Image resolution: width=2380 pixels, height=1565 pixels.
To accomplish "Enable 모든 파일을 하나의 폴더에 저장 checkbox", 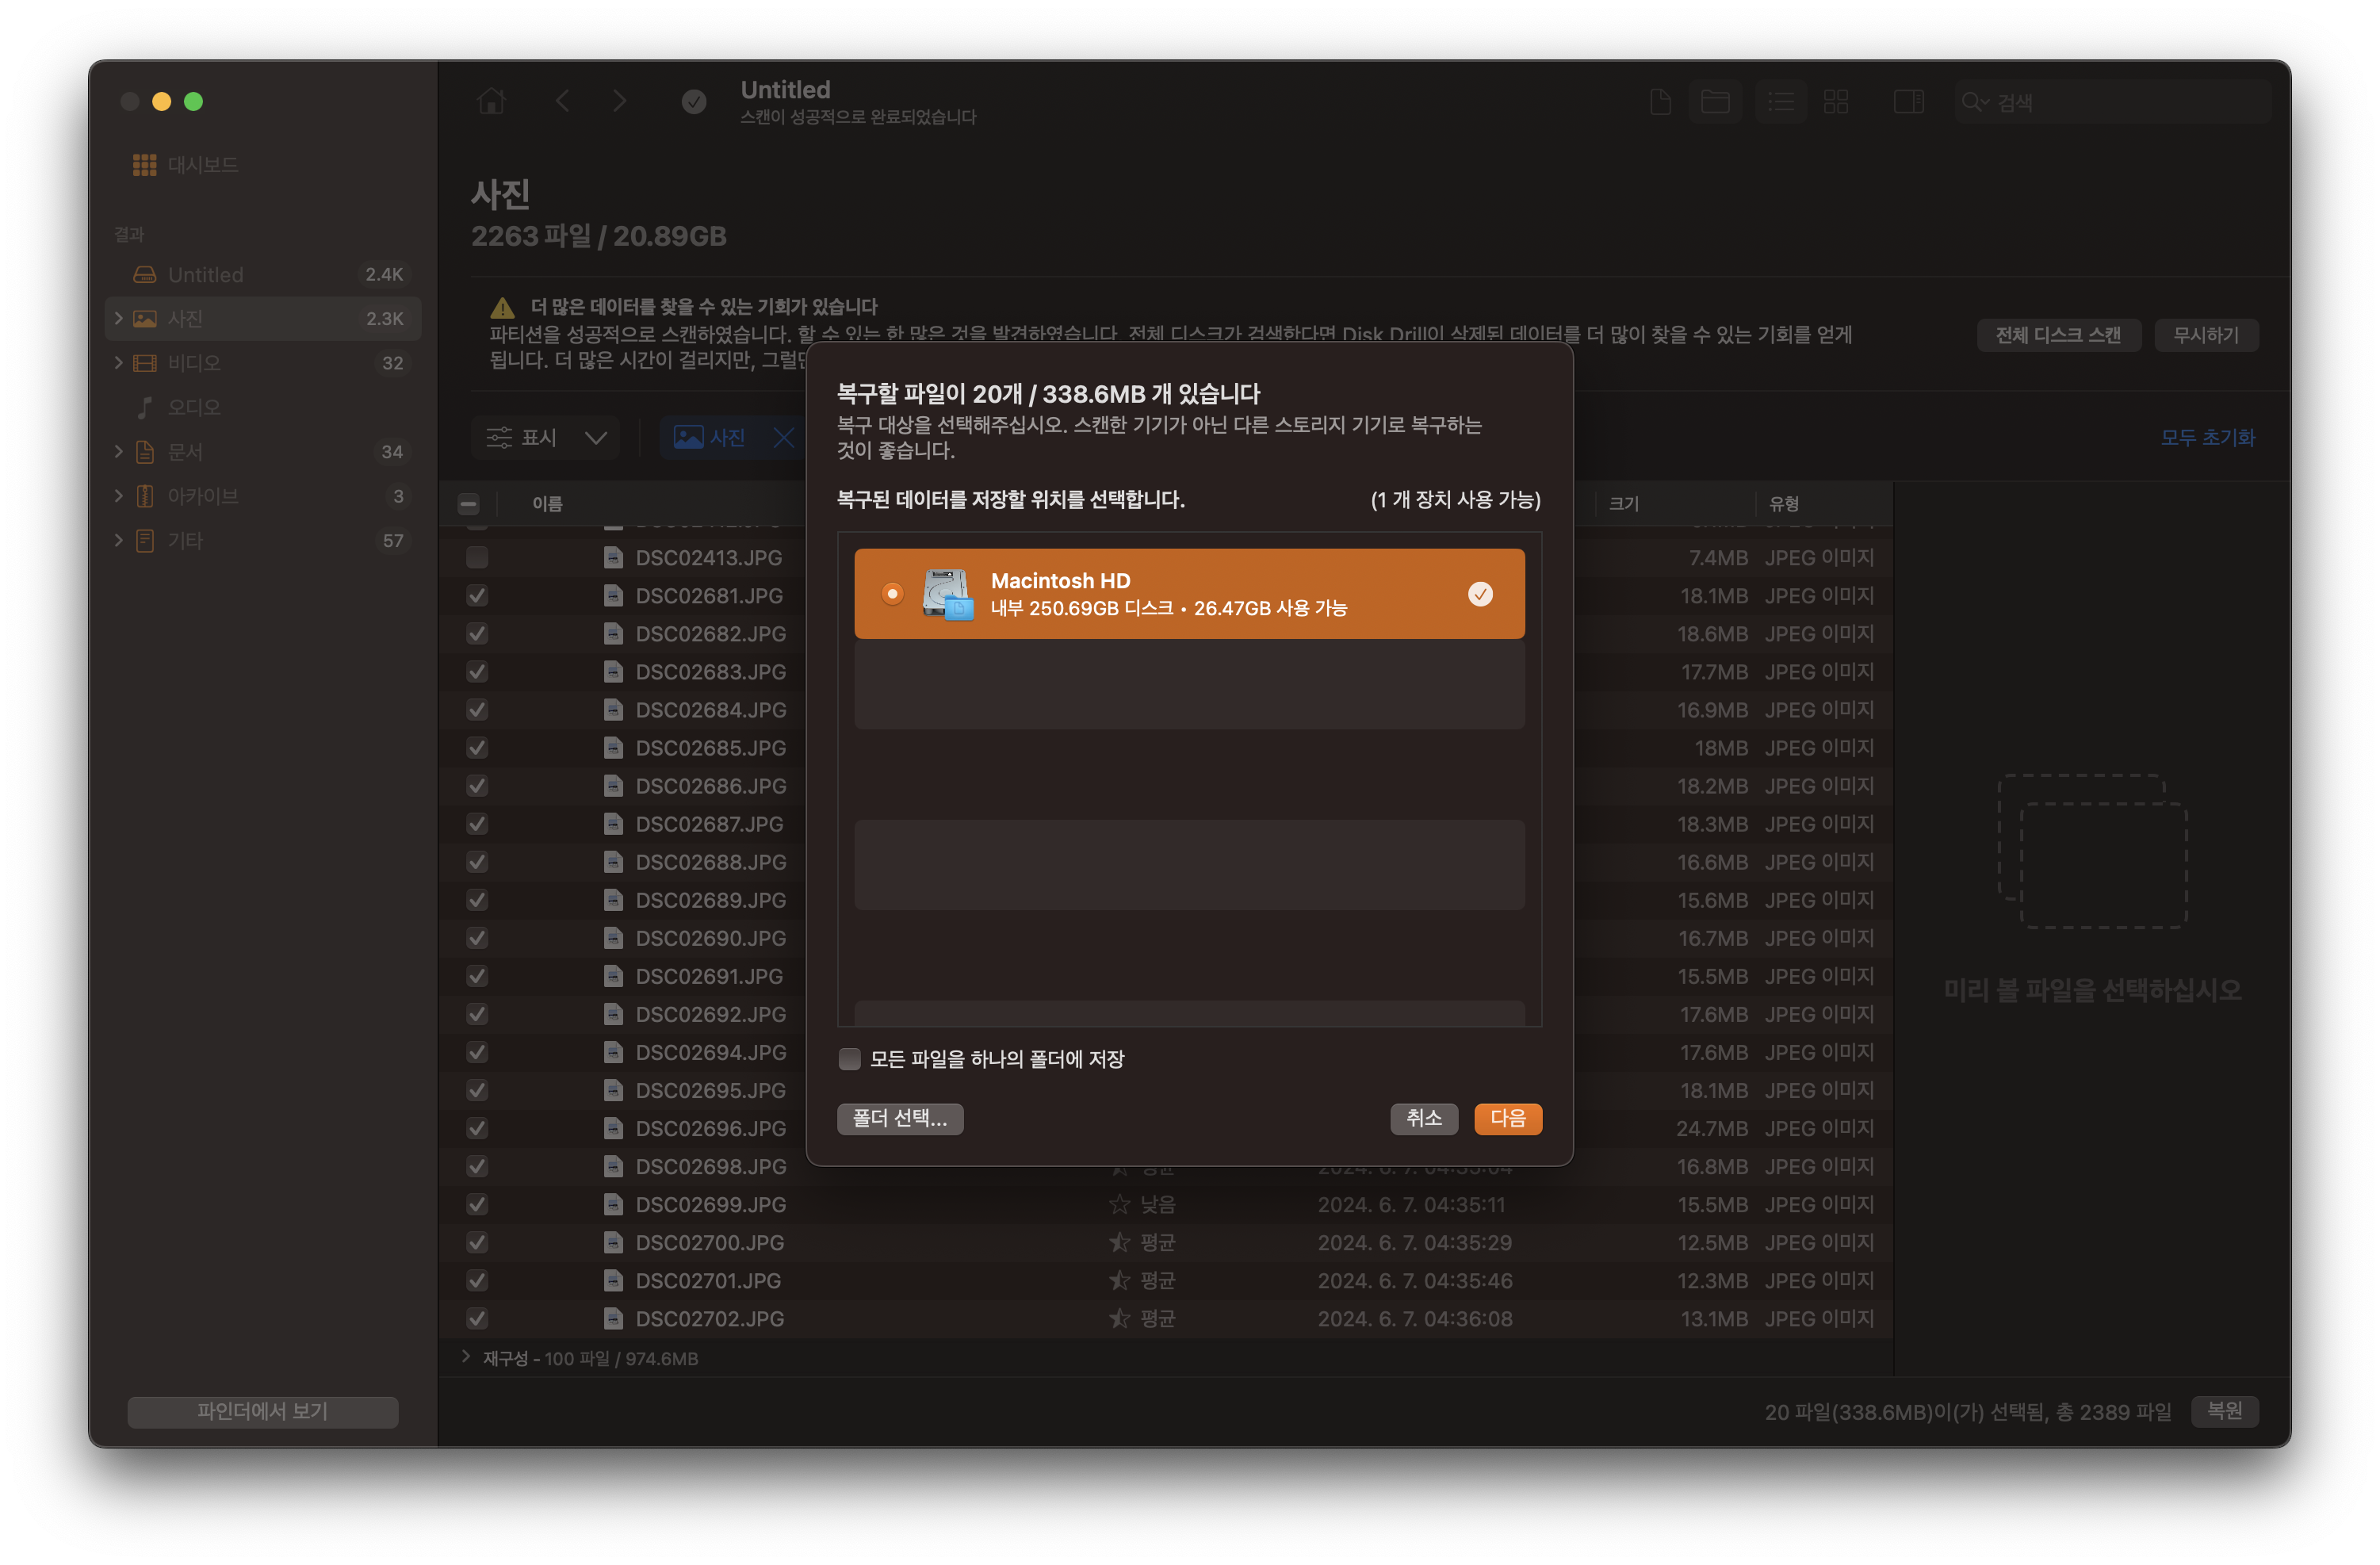I will click(x=849, y=1059).
